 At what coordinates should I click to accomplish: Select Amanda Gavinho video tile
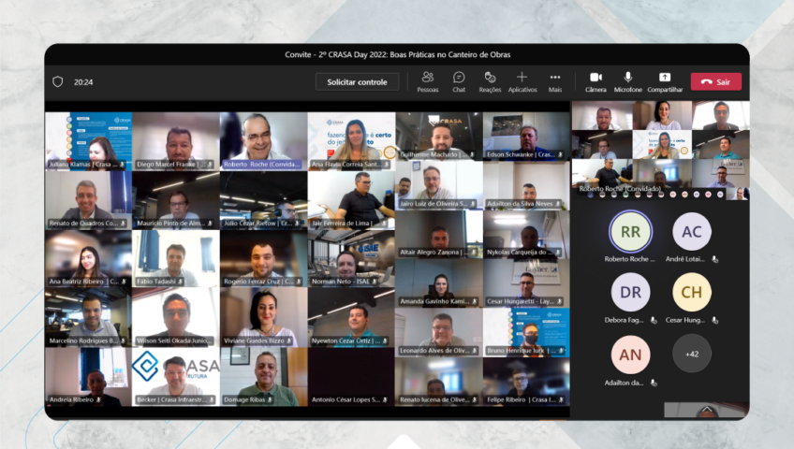click(x=439, y=283)
